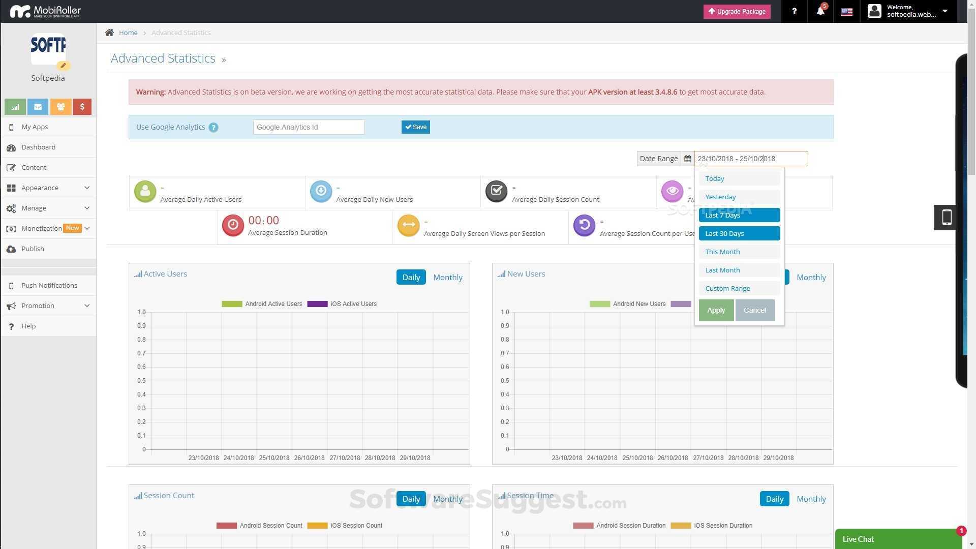This screenshot has width=976, height=549.
Task: Click the mobile phone preview icon
Action: (947, 218)
